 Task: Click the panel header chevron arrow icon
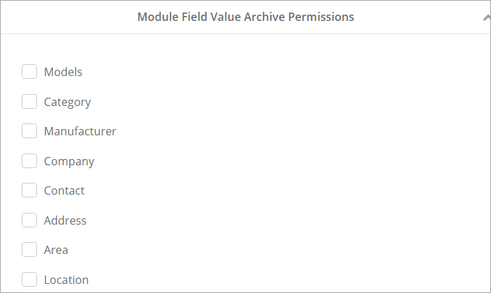[487, 18]
